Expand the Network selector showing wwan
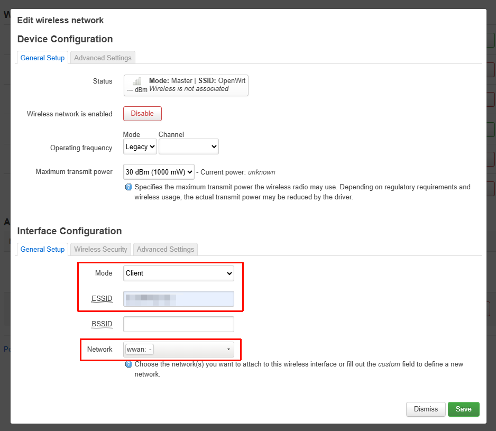Viewport: 496px width, 431px height. (179, 350)
